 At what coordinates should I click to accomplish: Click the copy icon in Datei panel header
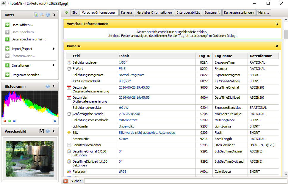point(36,15)
